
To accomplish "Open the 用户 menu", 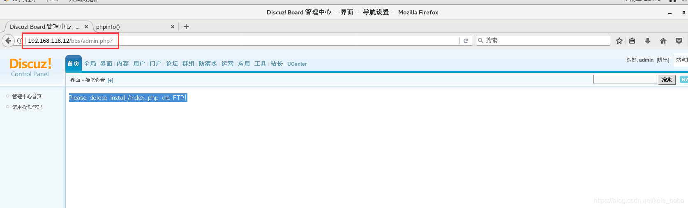I will 139,64.
